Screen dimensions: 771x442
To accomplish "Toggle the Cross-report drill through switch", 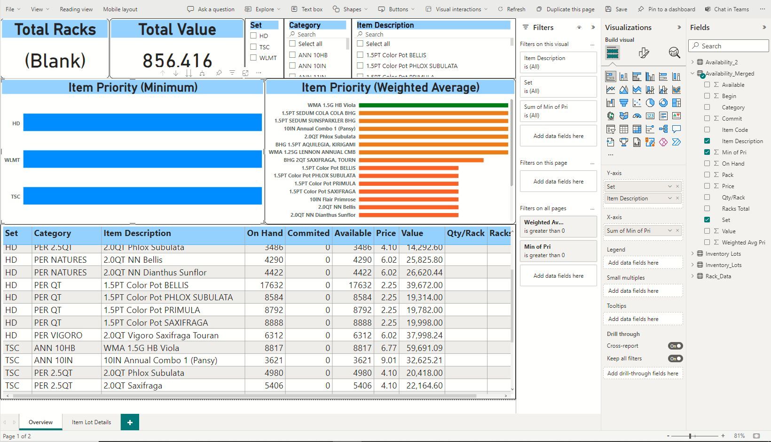I will coord(676,346).
